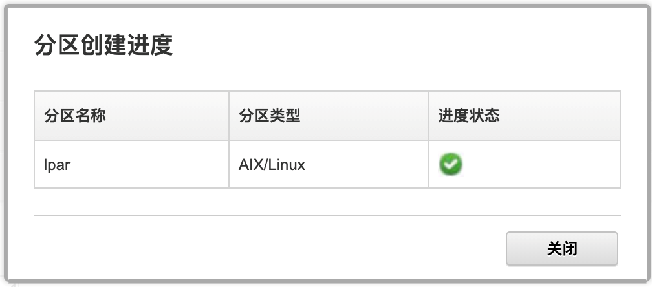652x287 pixels.
Task: Select the lpar text in the table
Action: coord(57,165)
